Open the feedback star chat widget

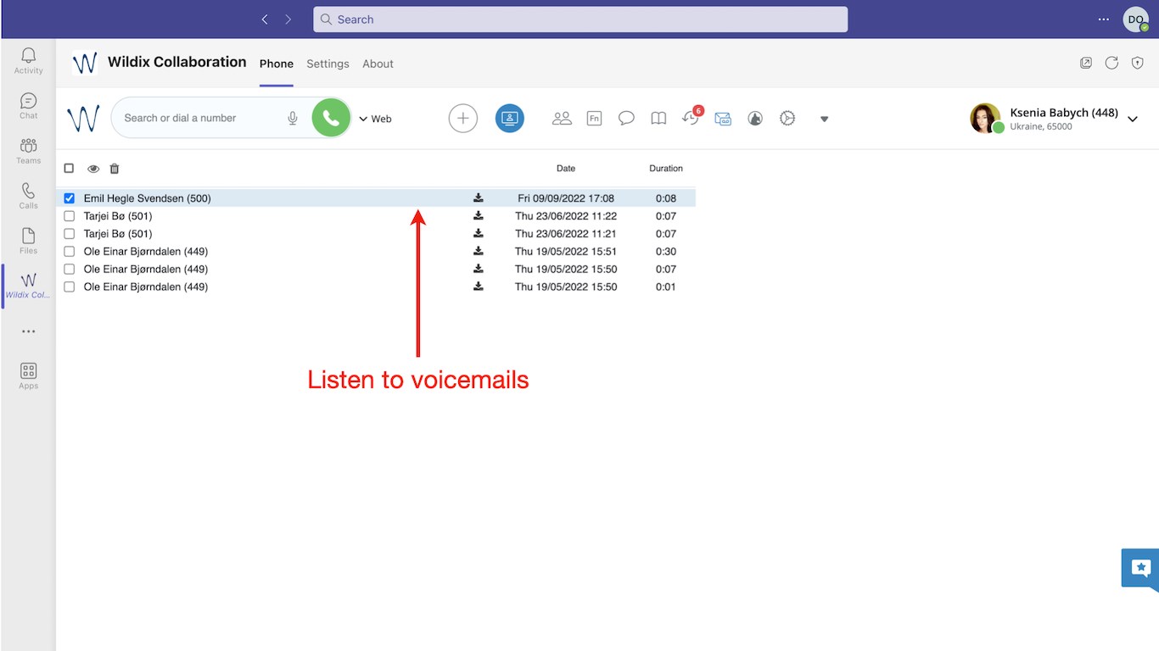click(x=1141, y=568)
